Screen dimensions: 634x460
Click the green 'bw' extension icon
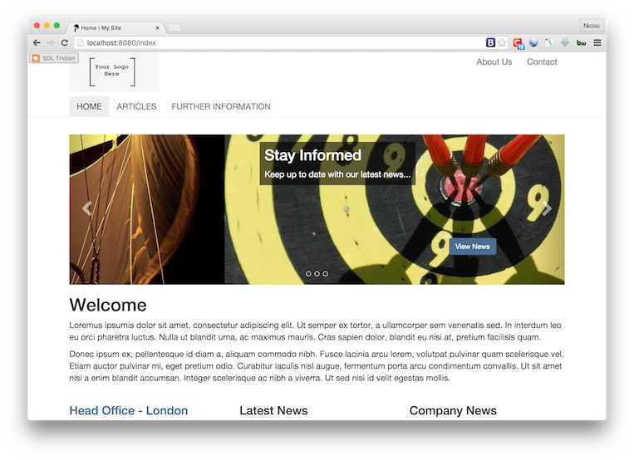581,42
